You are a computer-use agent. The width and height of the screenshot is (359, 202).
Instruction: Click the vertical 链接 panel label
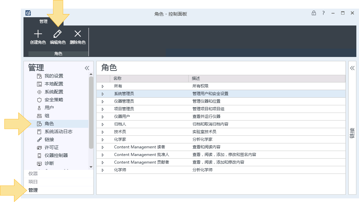tap(352, 133)
